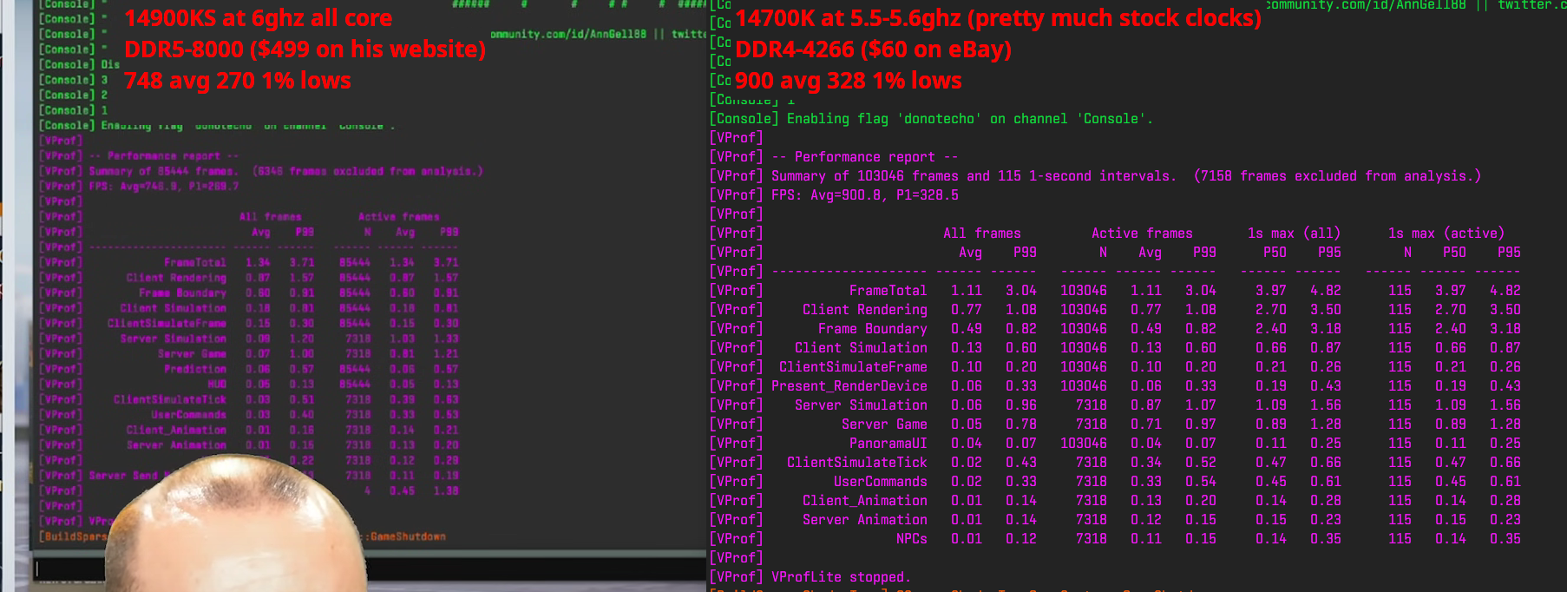The image size is (1567, 592).
Task: Click 'Server Game' label in right console
Action: 884,424
